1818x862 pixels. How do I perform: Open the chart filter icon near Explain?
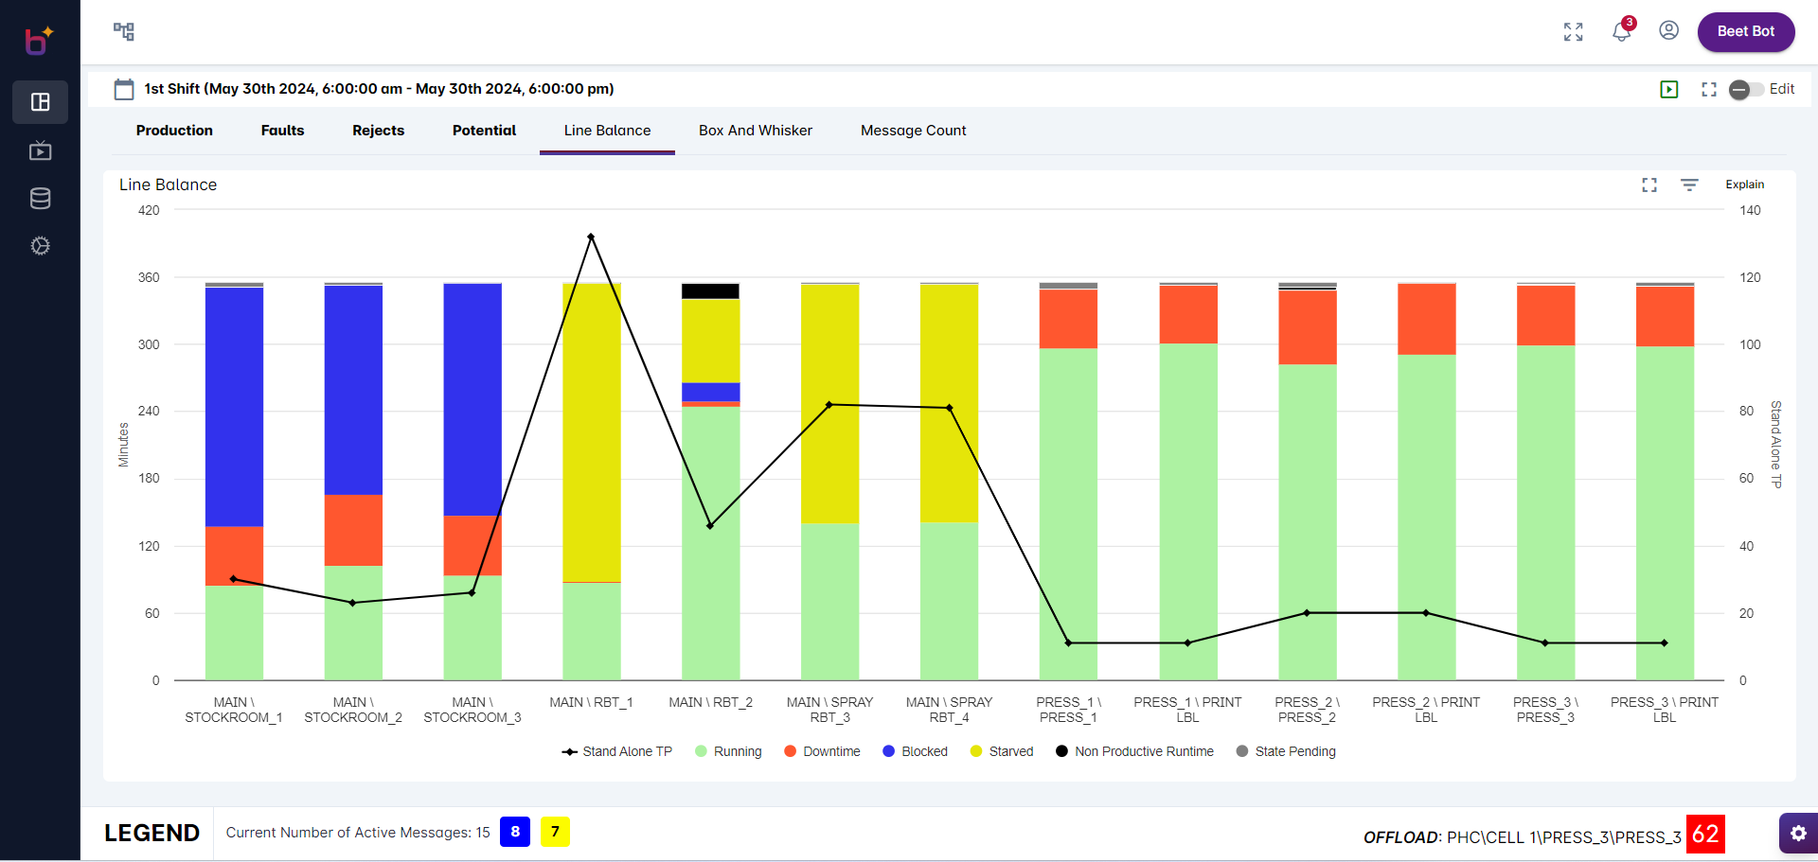(x=1690, y=185)
